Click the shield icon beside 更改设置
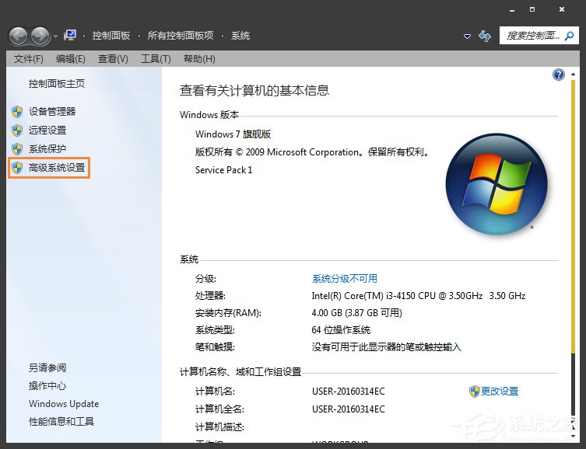The image size is (586, 449). pyautogui.click(x=474, y=392)
